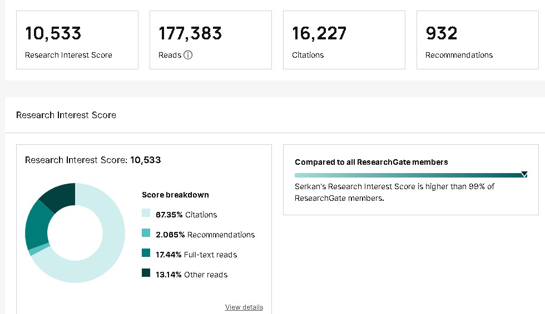The image size is (545, 314).
Task: Click the triangle marker on the comparison bar
Action: (x=524, y=175)
